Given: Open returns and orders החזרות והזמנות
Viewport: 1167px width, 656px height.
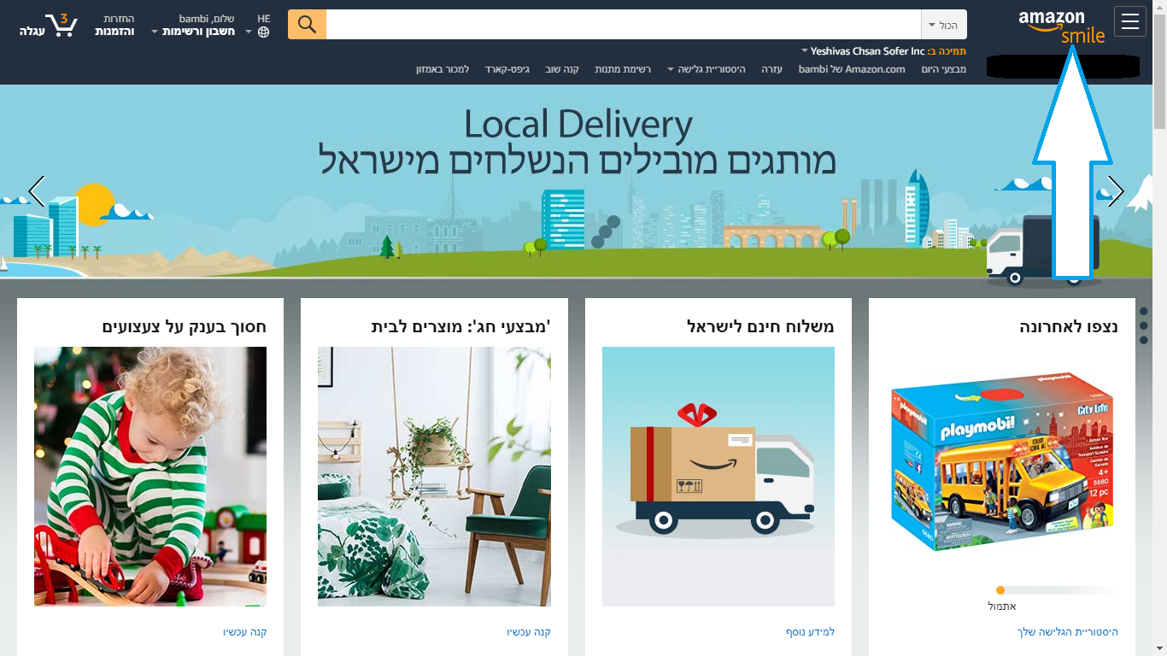Looking at the screenshot, I should pyautogui.click(x=114, y=25).
